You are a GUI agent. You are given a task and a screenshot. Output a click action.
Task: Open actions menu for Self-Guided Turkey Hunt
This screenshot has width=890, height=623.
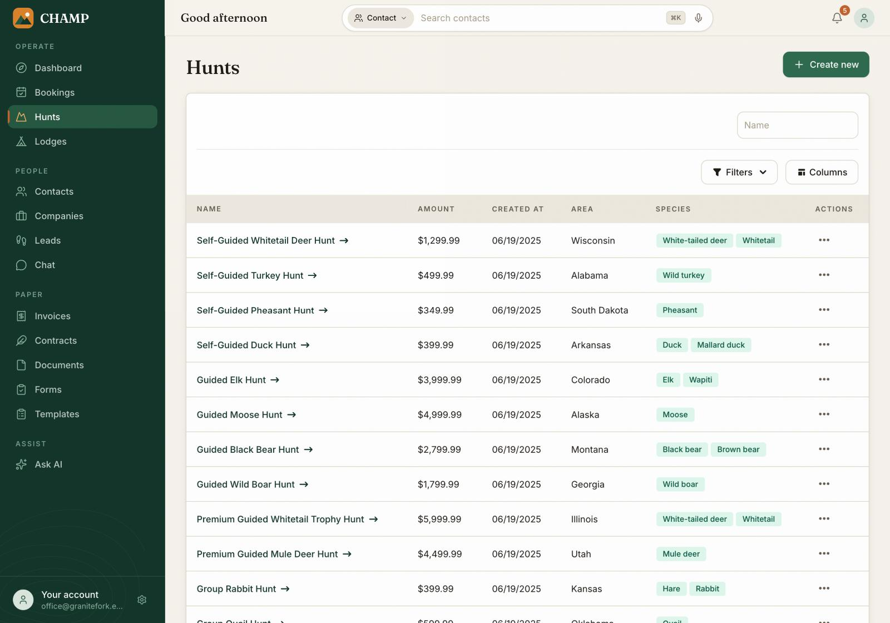(824, 275)
